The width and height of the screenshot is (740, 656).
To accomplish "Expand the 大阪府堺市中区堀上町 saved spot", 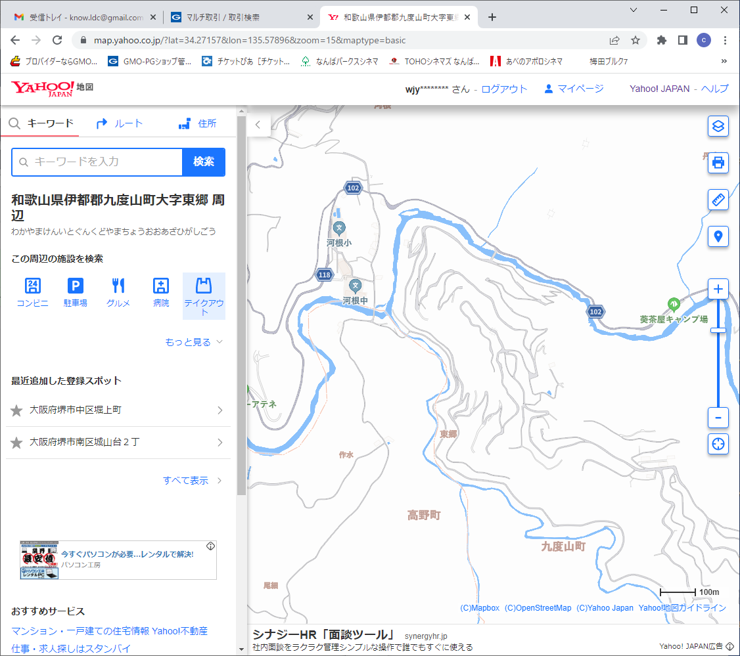I will coord(118,410).
